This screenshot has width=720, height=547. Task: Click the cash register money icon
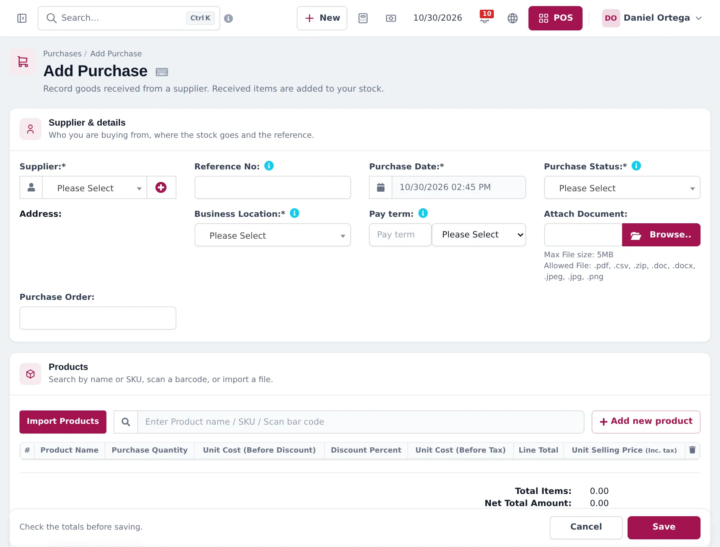pos(391,18)
